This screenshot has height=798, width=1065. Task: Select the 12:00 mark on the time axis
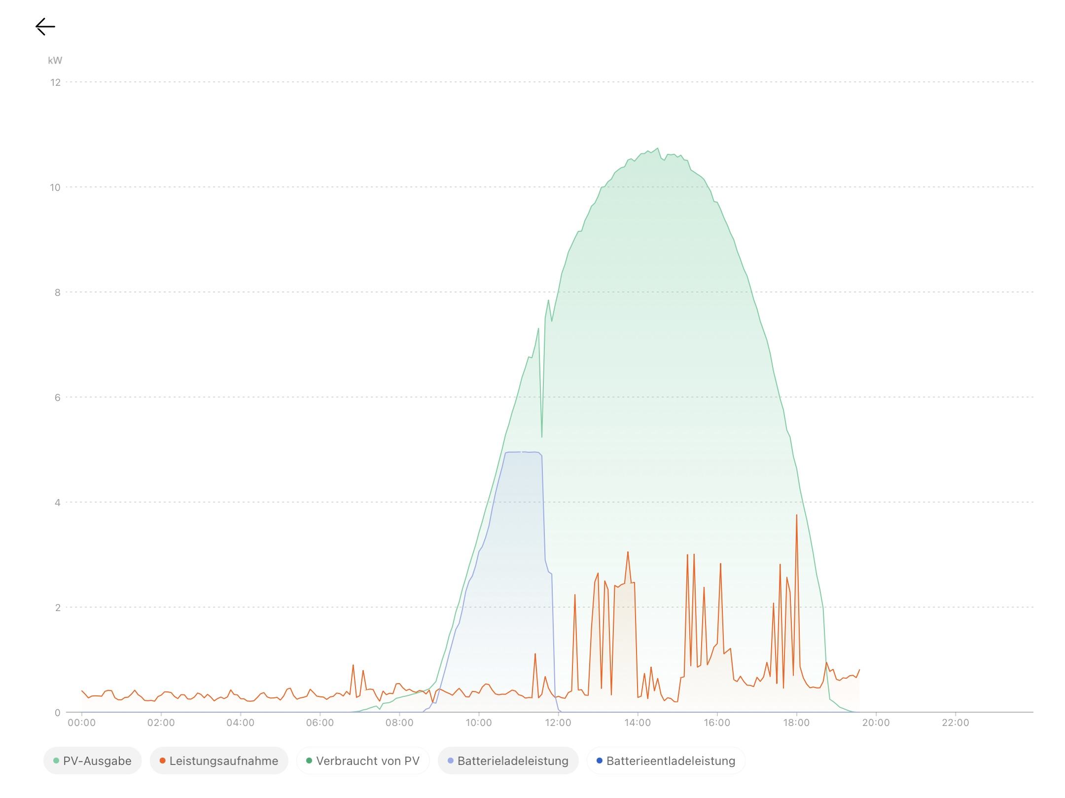[x=558, y=723]
